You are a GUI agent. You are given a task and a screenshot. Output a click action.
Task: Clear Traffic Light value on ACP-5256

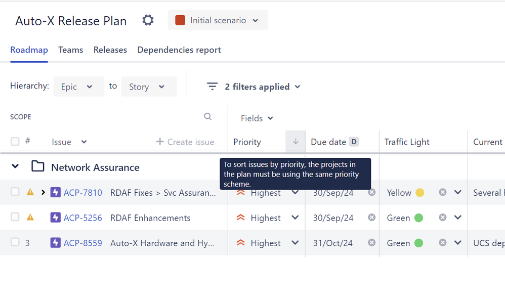(x=443, y=217)
